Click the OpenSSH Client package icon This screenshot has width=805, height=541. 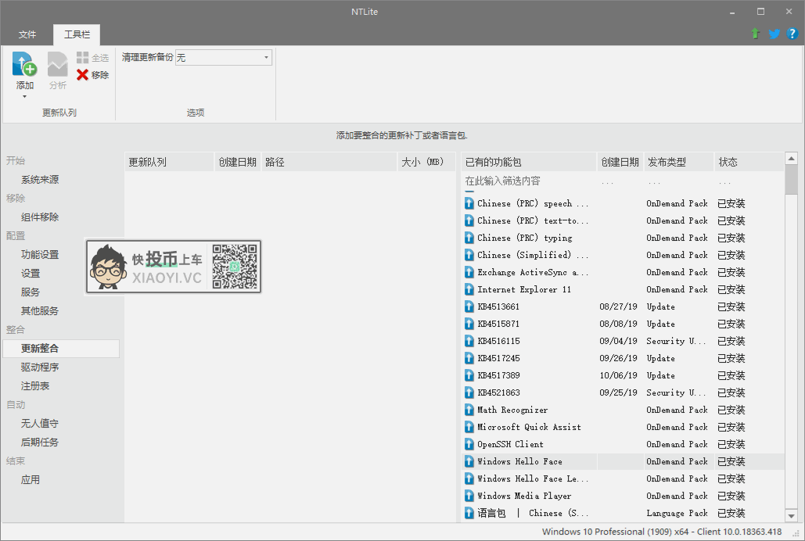click(x=469, y=444)
